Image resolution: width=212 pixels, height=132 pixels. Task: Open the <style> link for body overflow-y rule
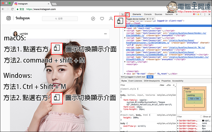pos(166,123)
